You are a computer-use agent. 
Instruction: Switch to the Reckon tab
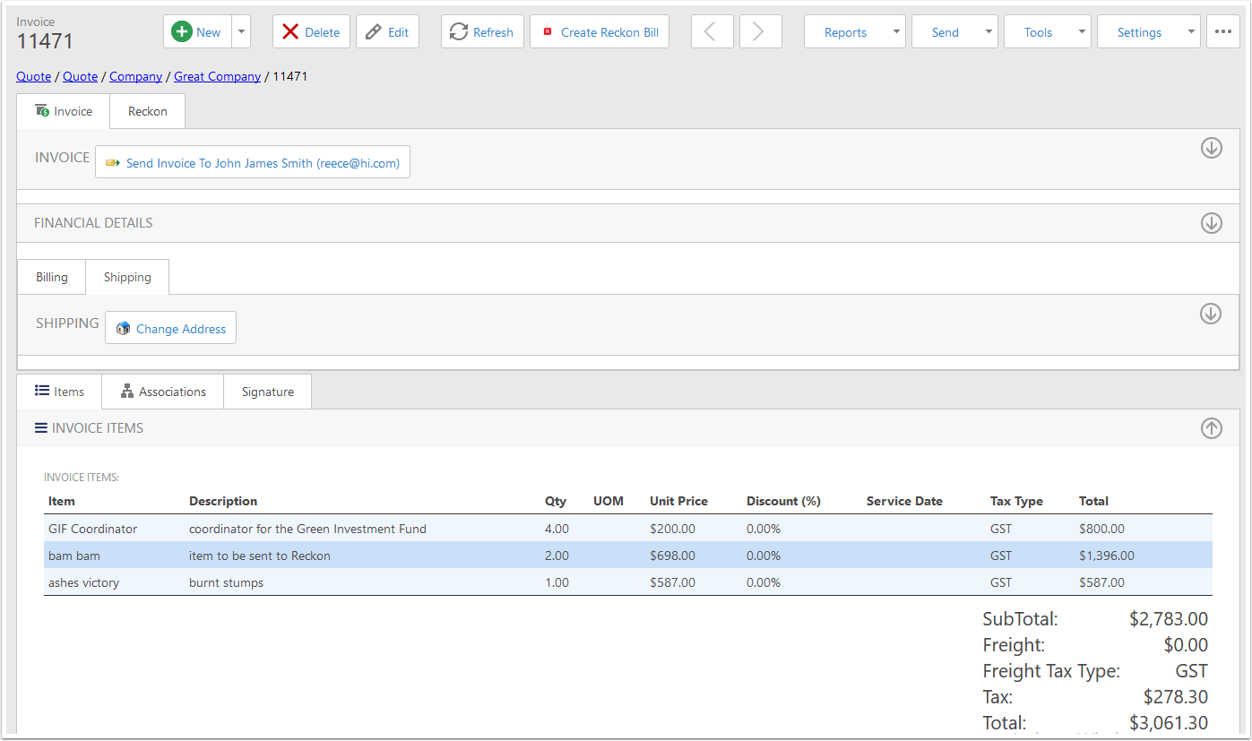(147, 111)
